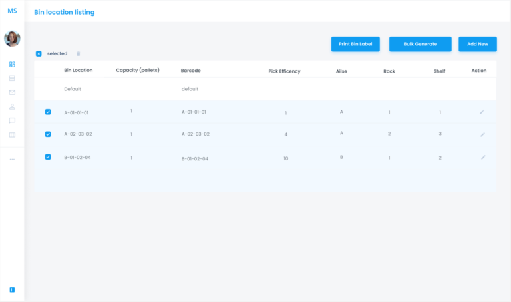Uncheck the A-01-01-01 row checkbox
511x302 pixels.
(x=48, y=112)
